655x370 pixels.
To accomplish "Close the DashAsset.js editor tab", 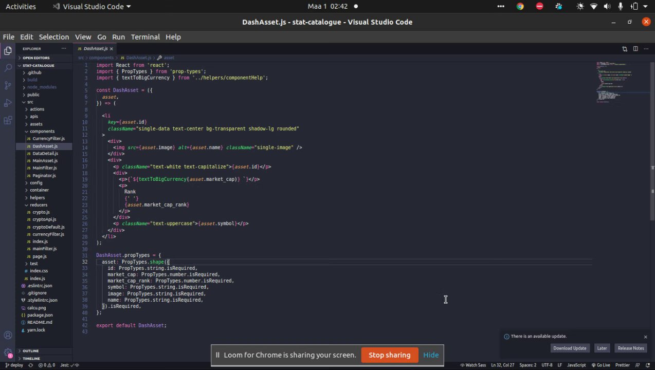I will pyautogui.click(x=111, y=49).
